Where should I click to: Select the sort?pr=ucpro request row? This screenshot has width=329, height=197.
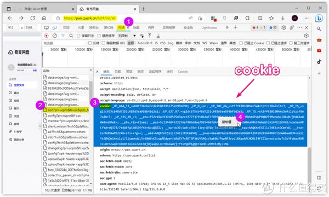coord(66,110)
